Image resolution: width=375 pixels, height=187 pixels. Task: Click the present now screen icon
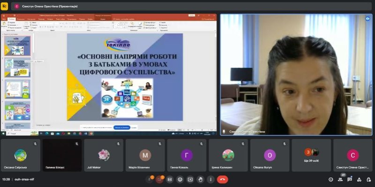190,179
